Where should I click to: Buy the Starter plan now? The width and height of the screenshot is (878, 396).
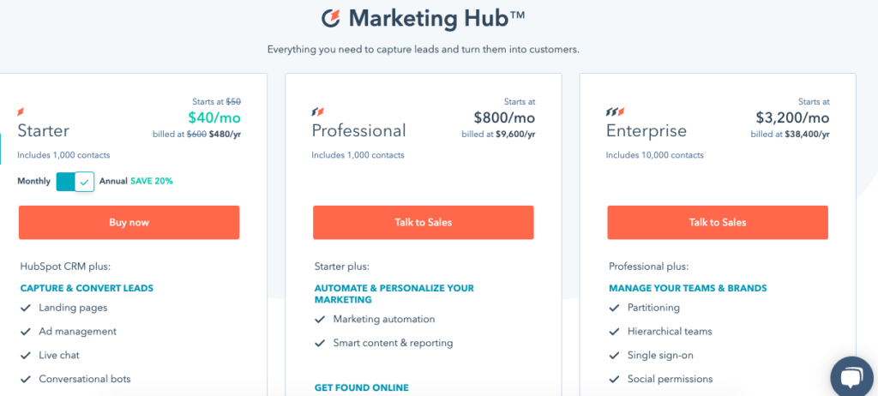pos(129,222)
